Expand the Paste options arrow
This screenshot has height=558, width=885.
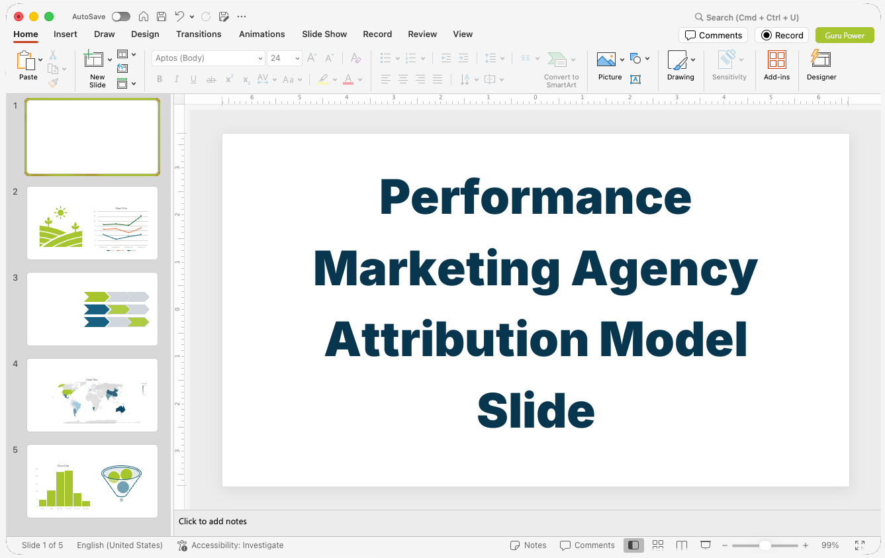(40, 60)
